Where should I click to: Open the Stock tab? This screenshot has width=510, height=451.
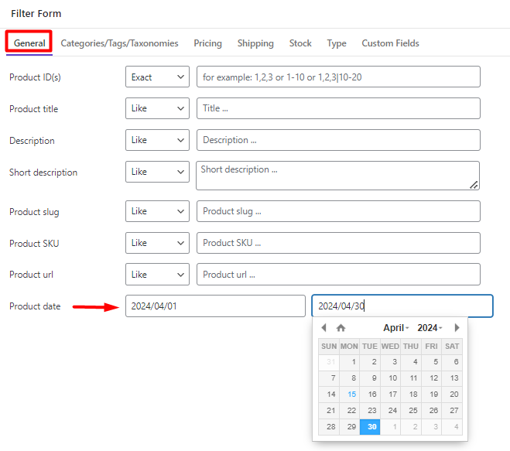(300, 43)
